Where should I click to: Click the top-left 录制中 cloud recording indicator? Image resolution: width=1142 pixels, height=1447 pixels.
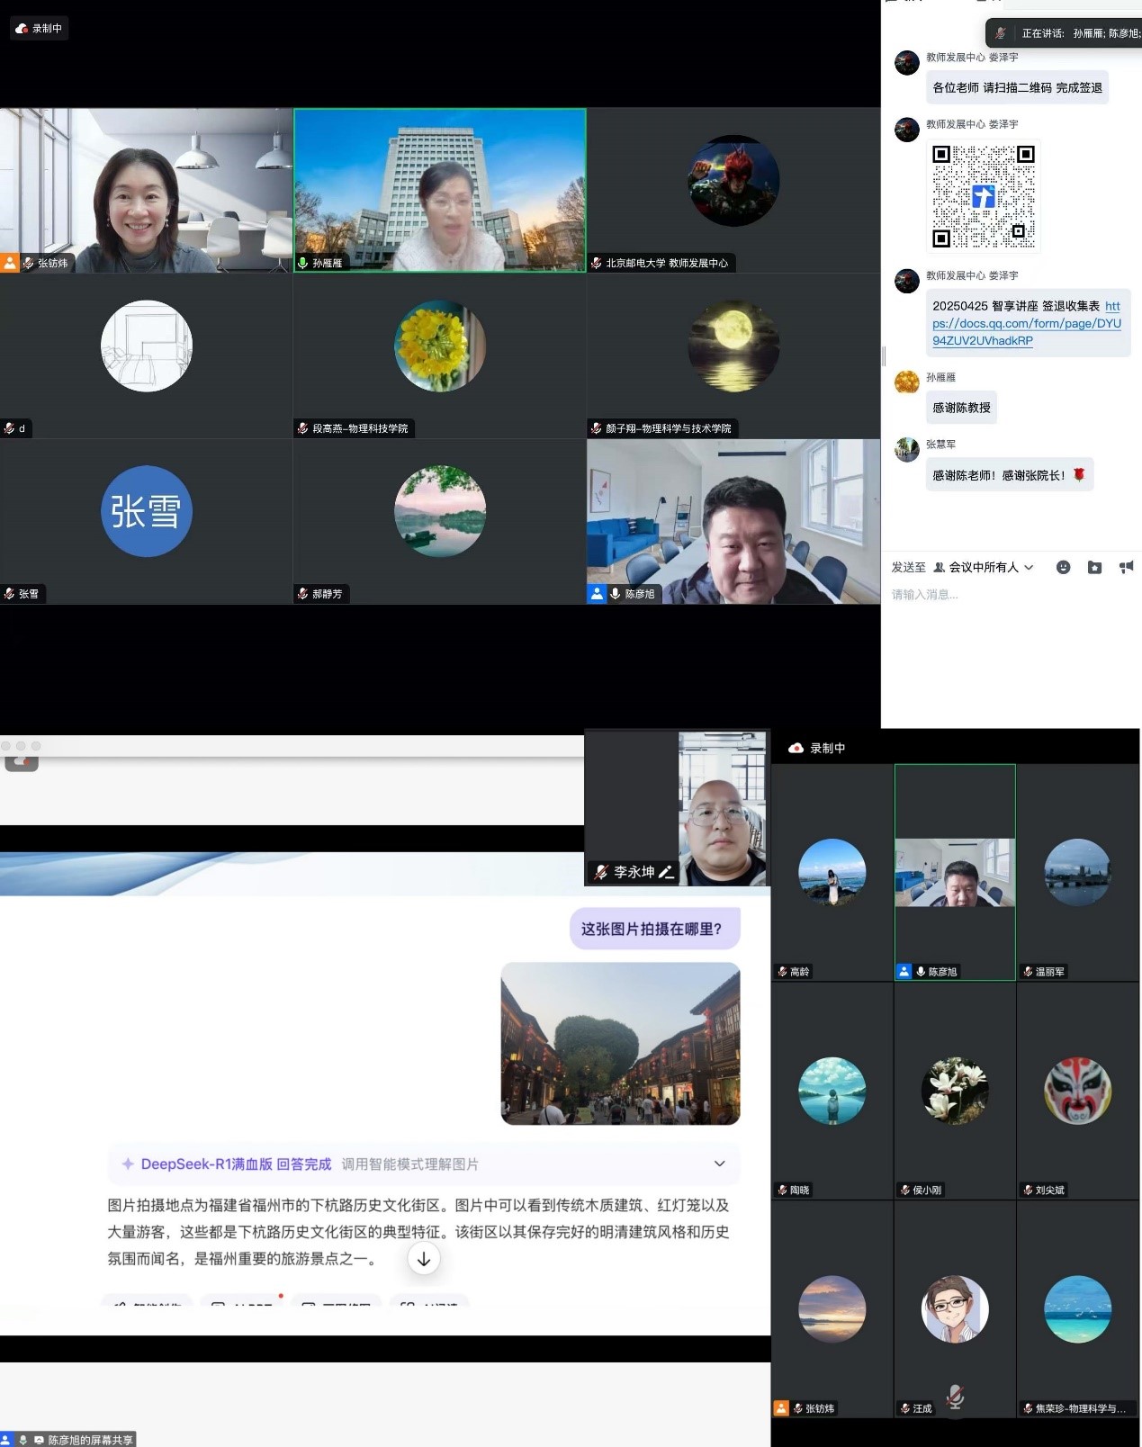tap(40, 29)
